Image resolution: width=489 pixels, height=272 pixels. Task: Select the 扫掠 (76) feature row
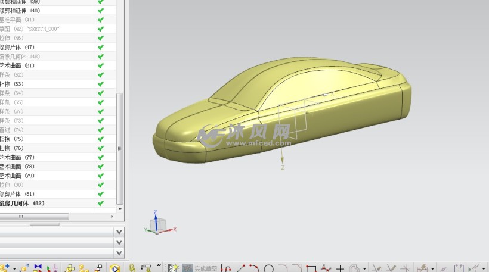tap(58, 148)
